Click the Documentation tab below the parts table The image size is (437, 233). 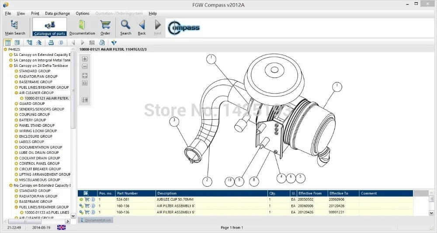click(95, 220)
